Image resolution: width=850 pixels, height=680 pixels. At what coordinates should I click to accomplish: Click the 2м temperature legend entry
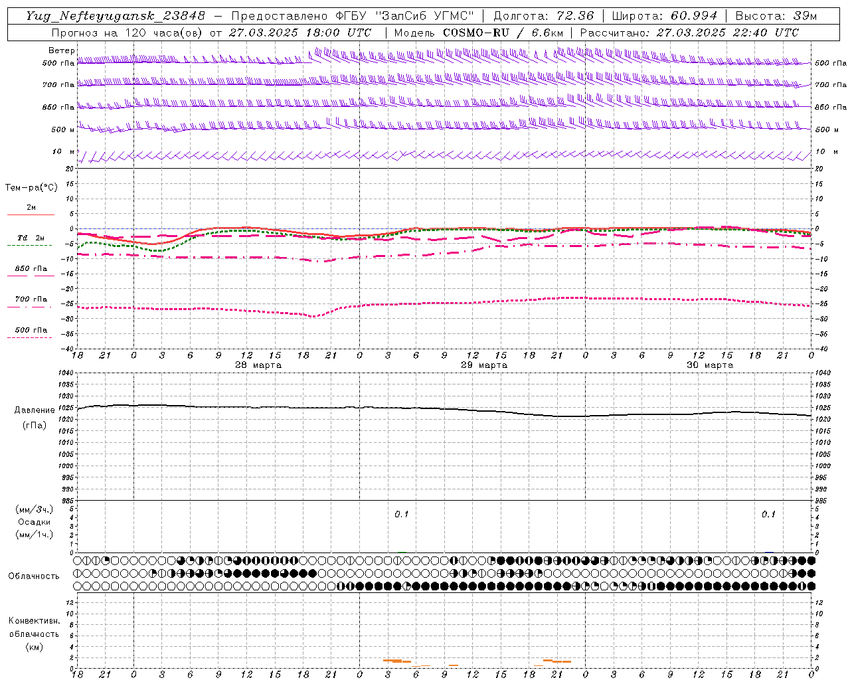31,208
